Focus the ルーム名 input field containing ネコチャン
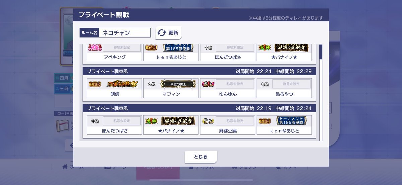Viewport: 402px width, 185px height. [x=125, y=33]
